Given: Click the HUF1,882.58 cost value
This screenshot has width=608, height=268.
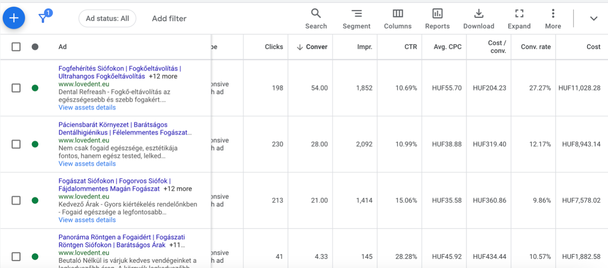Looking at the screenshot, I should click(581, 257).
